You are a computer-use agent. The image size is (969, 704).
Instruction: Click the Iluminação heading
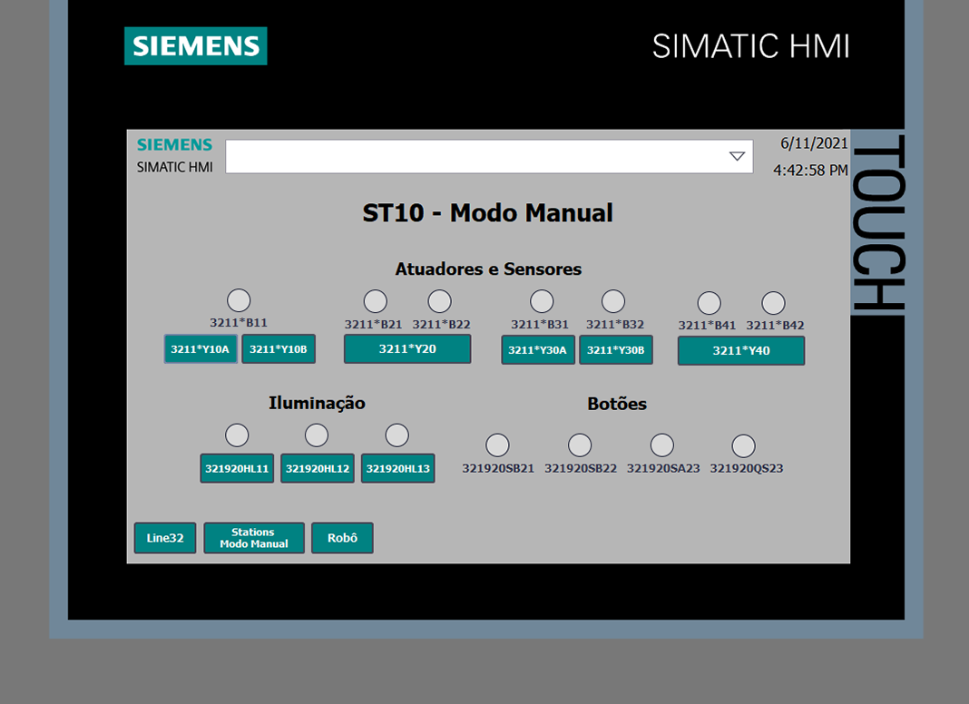pyautogui.click(x=317, y=403)
